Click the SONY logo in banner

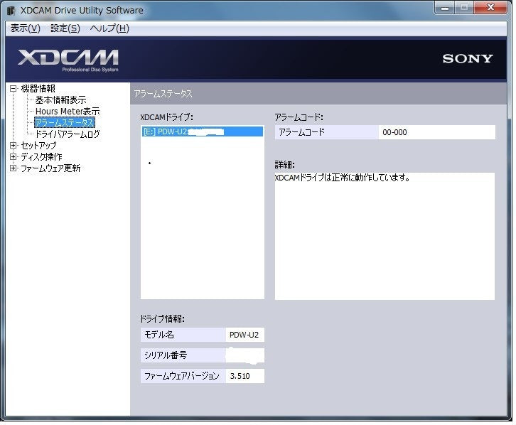(467, 58)
